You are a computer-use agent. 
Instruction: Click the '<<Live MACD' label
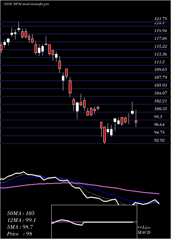click(144, 230)
